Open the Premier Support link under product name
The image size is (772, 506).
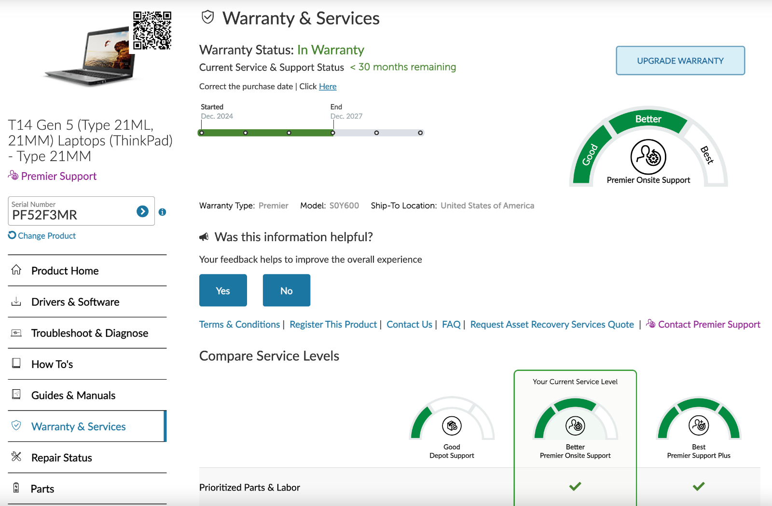point(59,176)
